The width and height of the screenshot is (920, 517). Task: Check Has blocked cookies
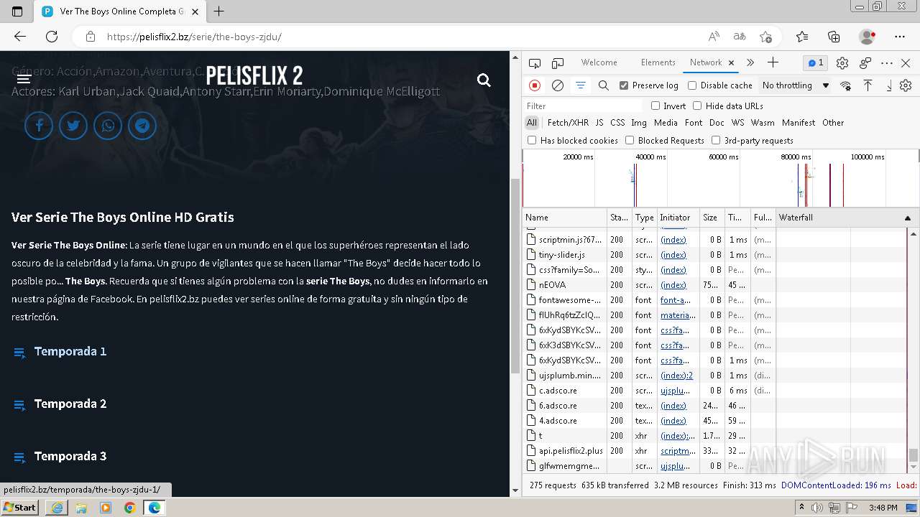[532, 141]
